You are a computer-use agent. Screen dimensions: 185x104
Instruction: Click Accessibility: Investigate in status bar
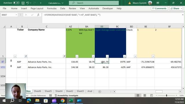[66, 96]
